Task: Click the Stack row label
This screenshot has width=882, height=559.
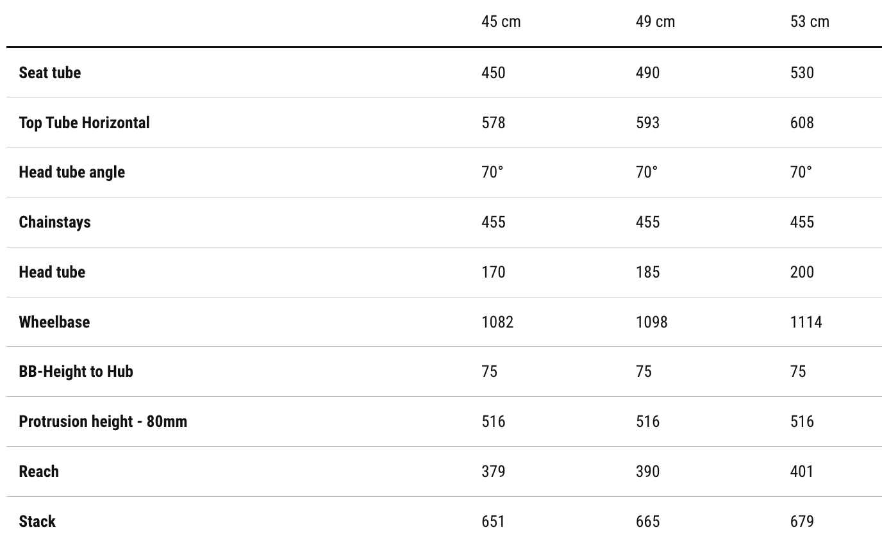Action: coord(37,521)
